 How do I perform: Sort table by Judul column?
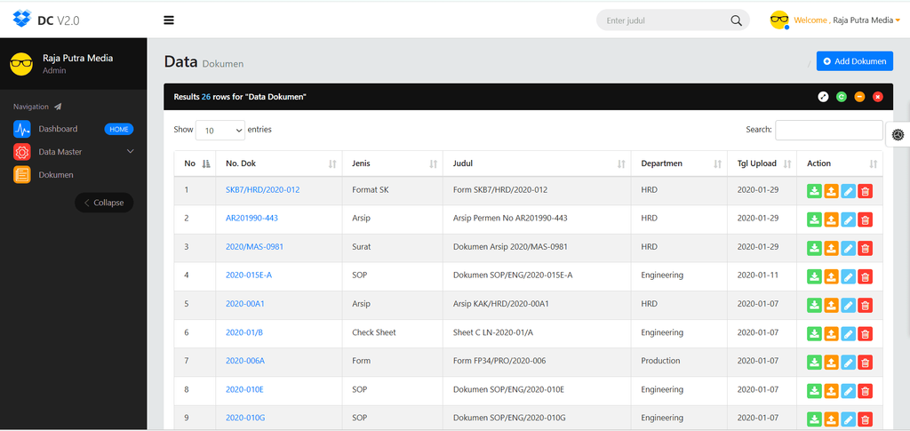[x=537, y=164]
